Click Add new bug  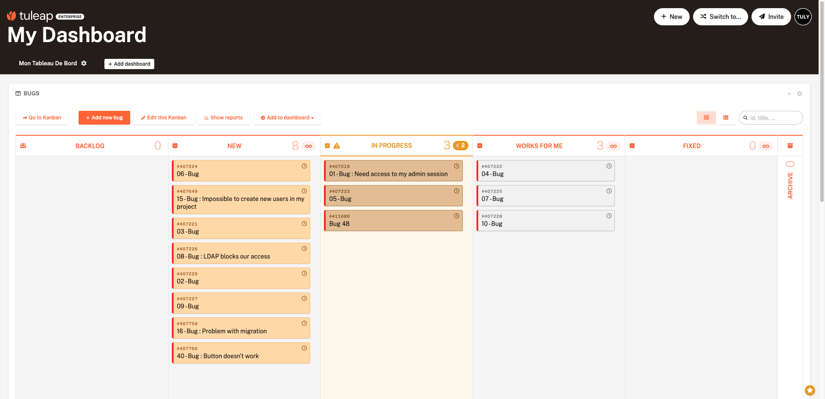pyautogui.click(x=104, y=118)
